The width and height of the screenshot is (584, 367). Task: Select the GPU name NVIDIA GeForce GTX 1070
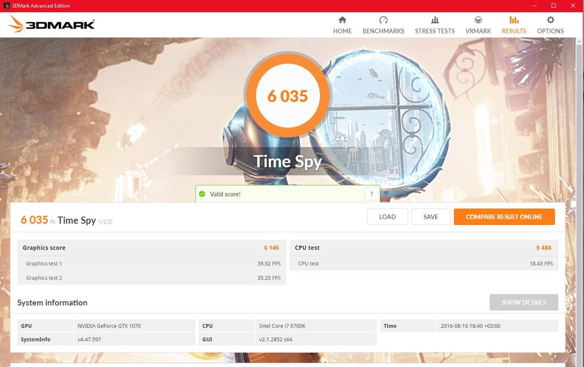[x=109, y=326]
